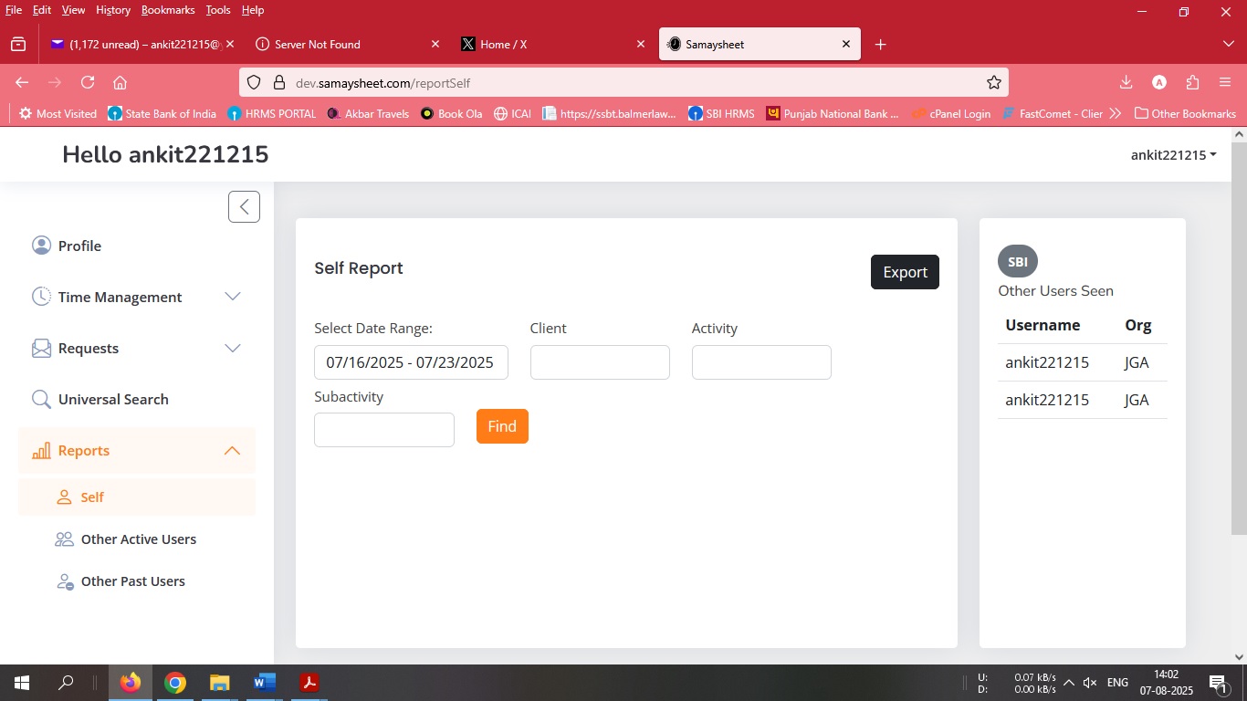Image resolution: width=1247 pixels, height=701 pixels.
Task: Reload the page using the refresh icon
Action: 88,82
